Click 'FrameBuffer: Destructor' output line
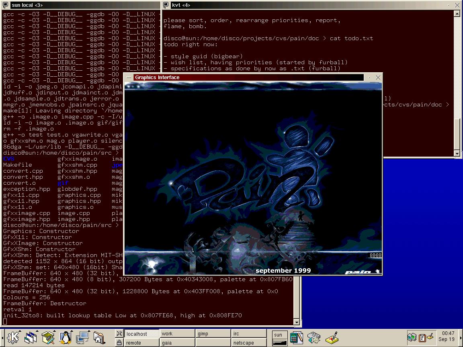Image resolution: width=463 pixels, height=347 pixels. point(45,303)
